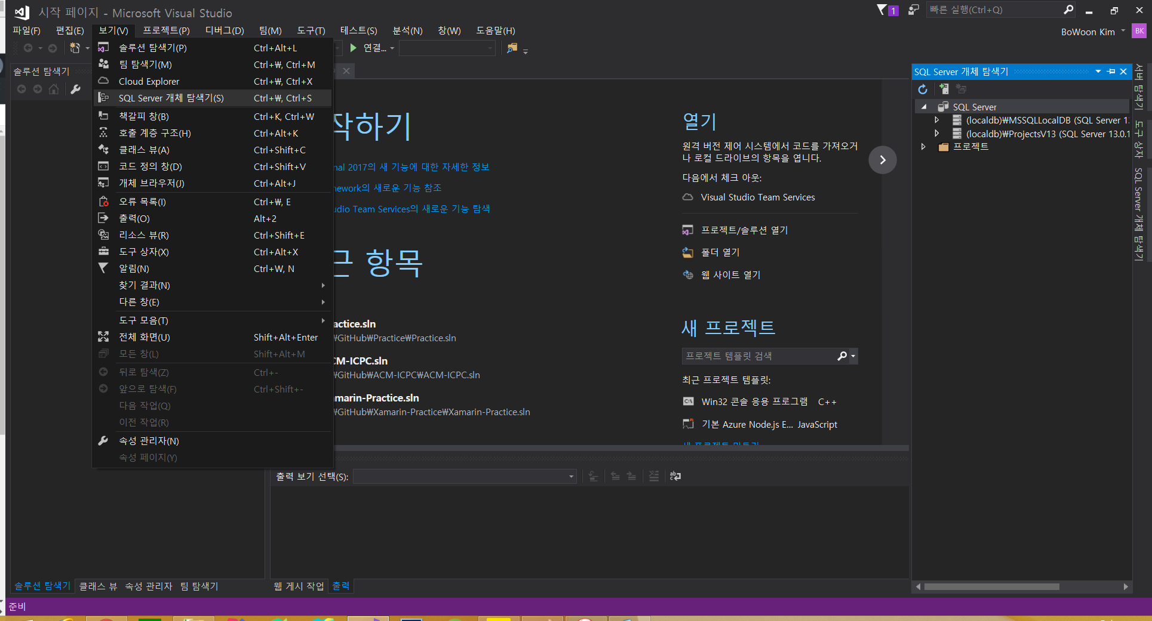Switch to 클래스 뷰 tab
This screenshot has width=1152, height=621.
coord(98,586)
